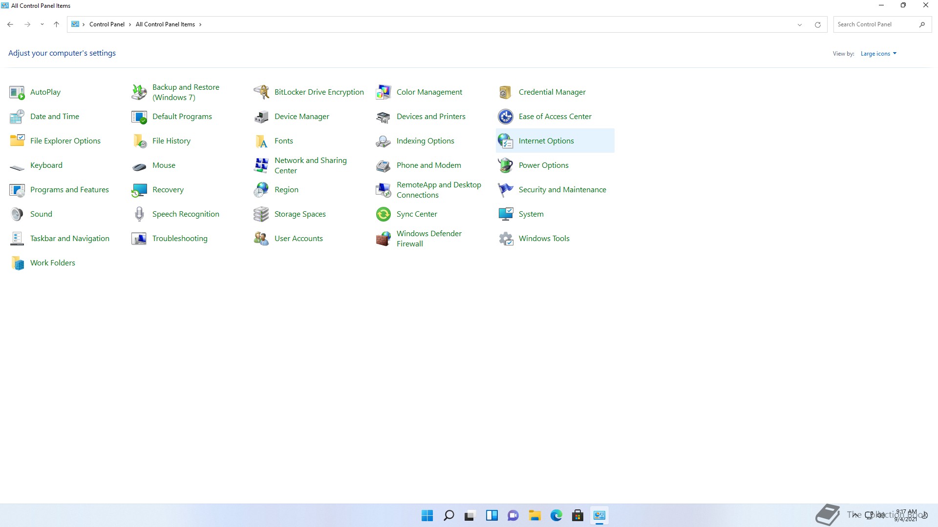The image size is (938, 527).
Task: Open the User Accounts icon
Action: tap(261, 239)
